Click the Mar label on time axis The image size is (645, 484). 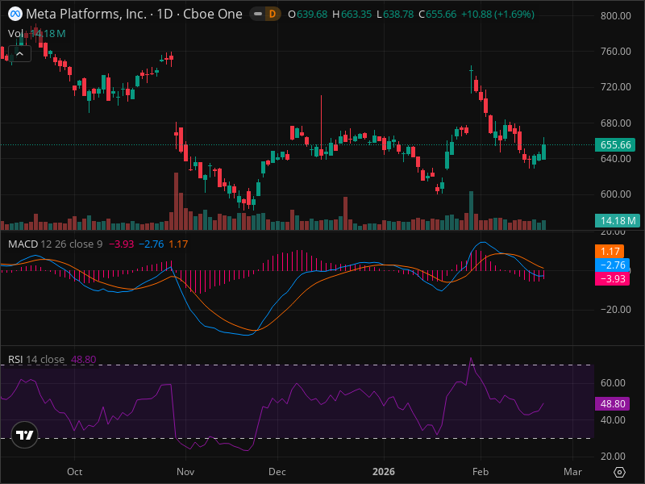[572, 472]
